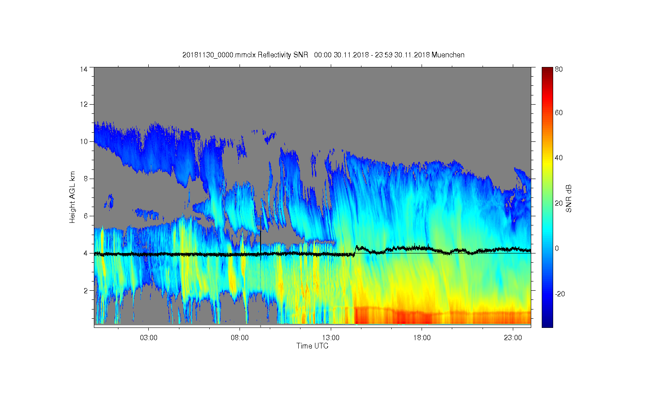Click the plot title text at top
Screen dimensions: 658x394
tap(323, 55)
